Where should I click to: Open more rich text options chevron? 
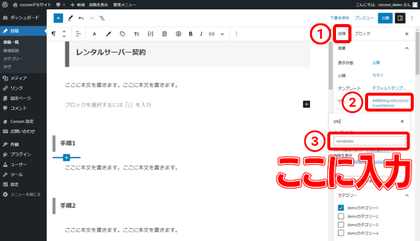[222, 34]
